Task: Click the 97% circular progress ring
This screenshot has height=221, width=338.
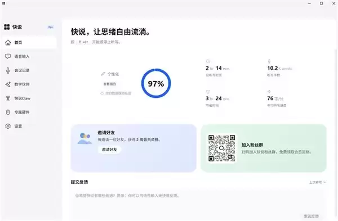Action: pyautogui.click(x=156, y=83)
